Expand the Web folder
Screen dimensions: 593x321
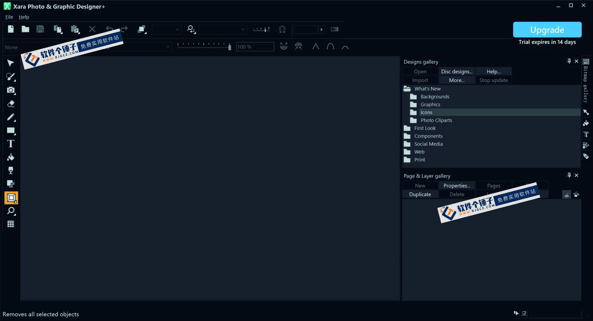[407, 152]
